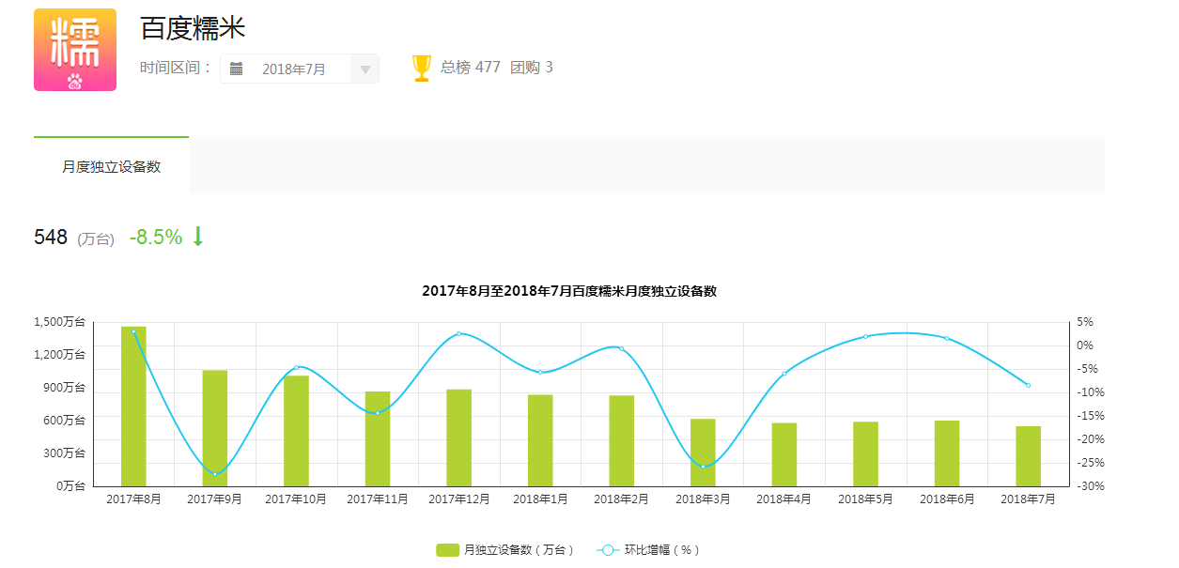Click the 百度糯米 app name heading
Image resolution: width=1179 pixels, height=568 pixels.
coord(193,27)
